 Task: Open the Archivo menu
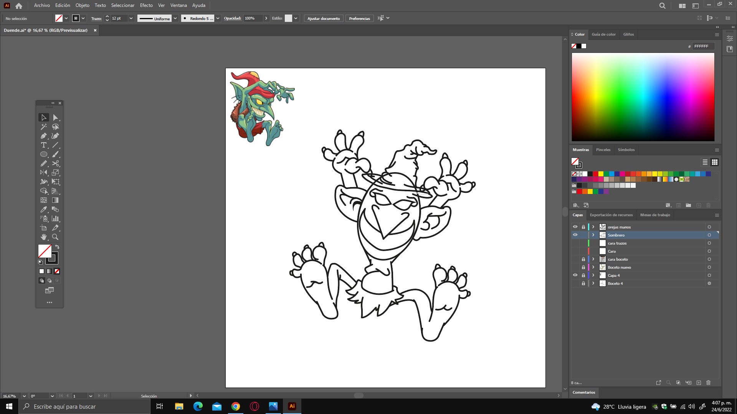click(42, 5)
